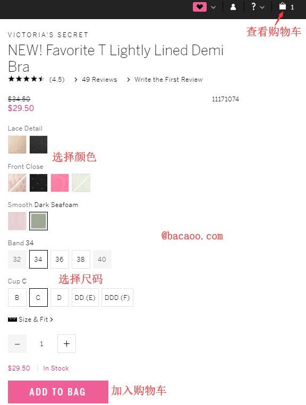Click the star rating display
The image size is (306, 405).
point(26,79)
